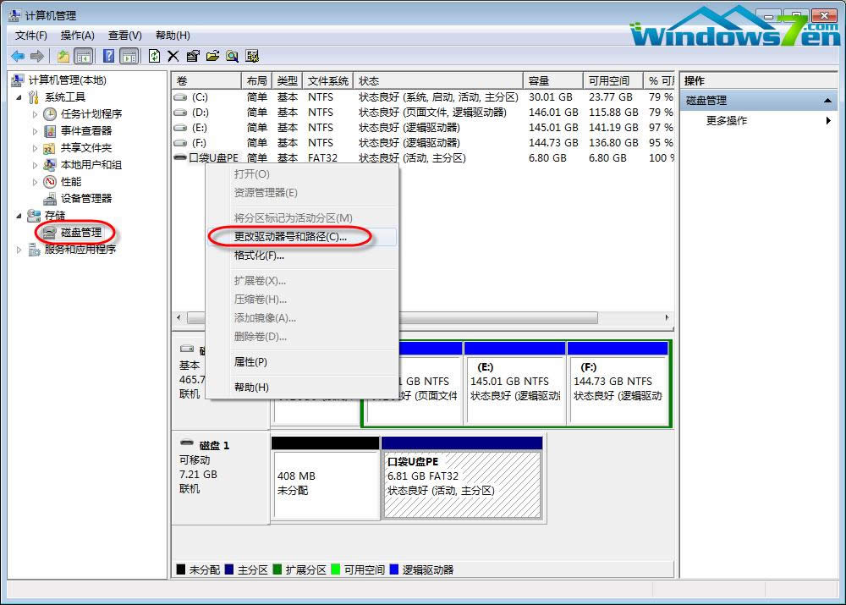The image size is (846, 605).
Task: Toggle the show/hide console tree toolbar button
Action: point(83,56)
